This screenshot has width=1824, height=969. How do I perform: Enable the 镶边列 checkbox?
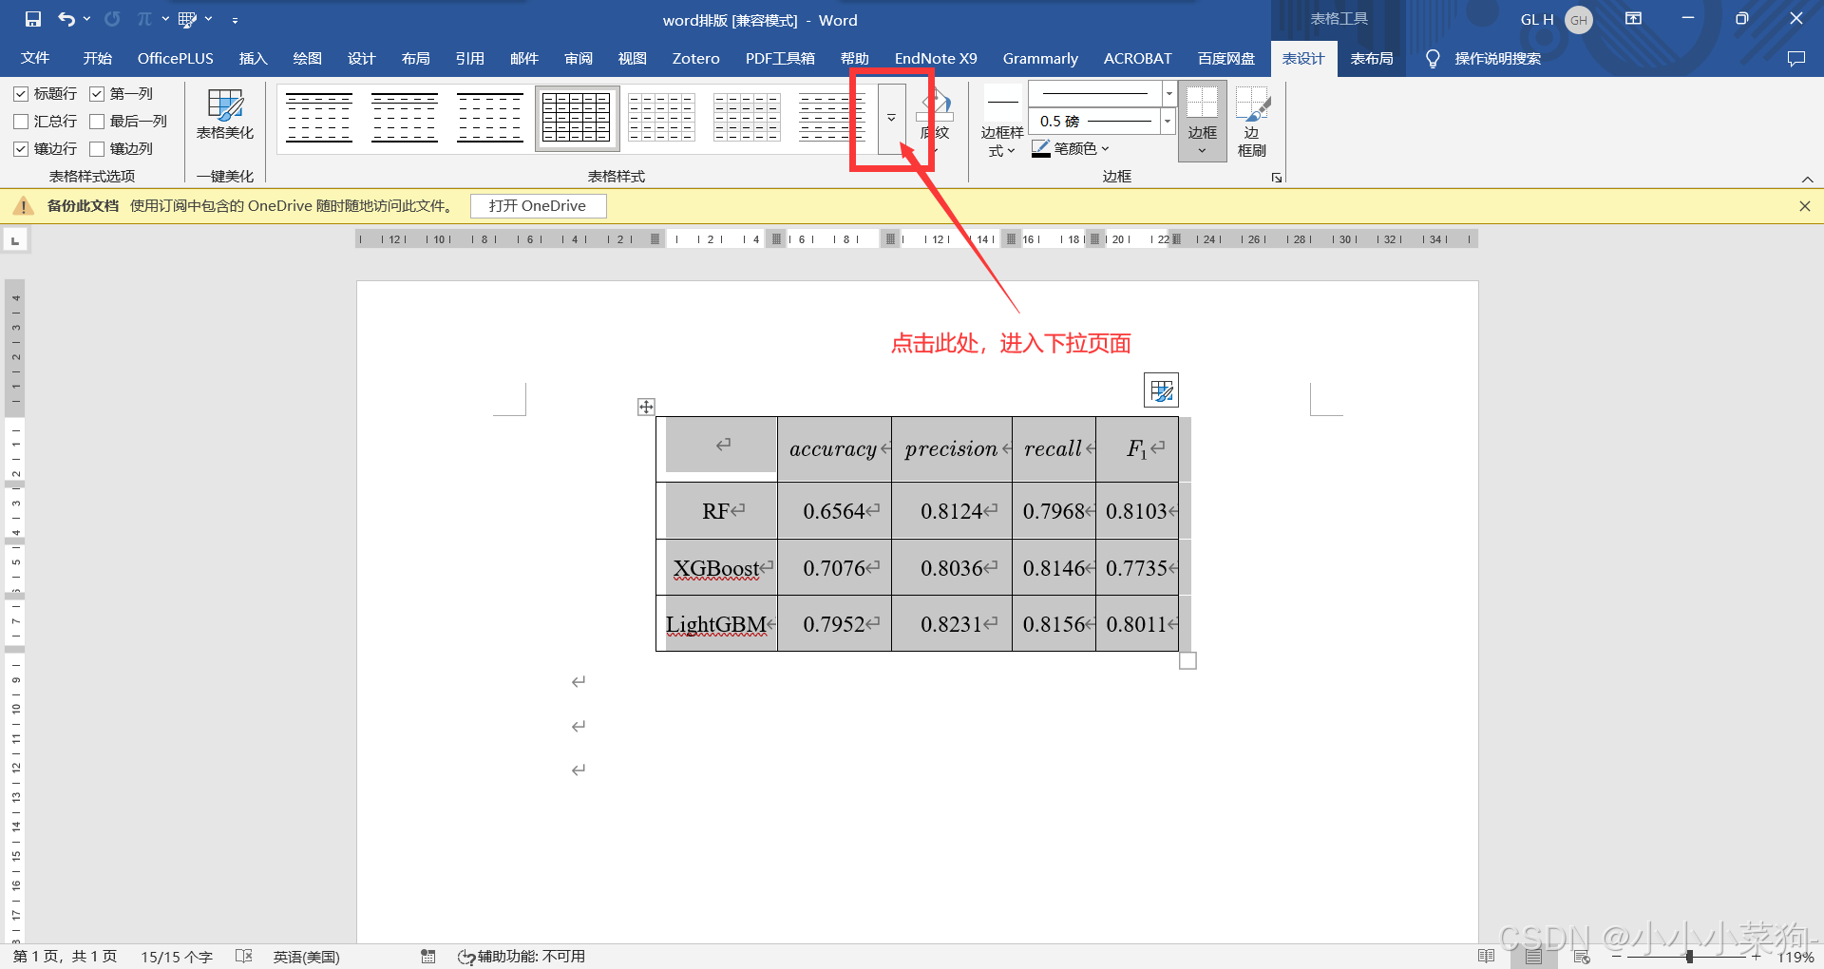tap(97, 148)
